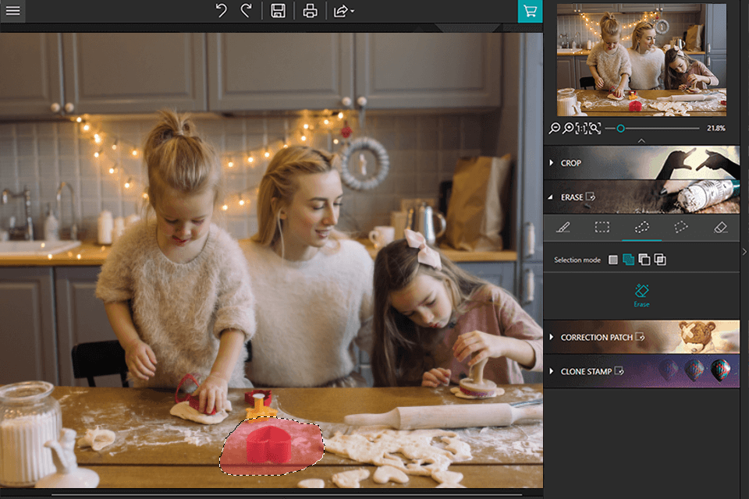Choose add to selection mode
The image size is (749, 499).
(629, 260)
